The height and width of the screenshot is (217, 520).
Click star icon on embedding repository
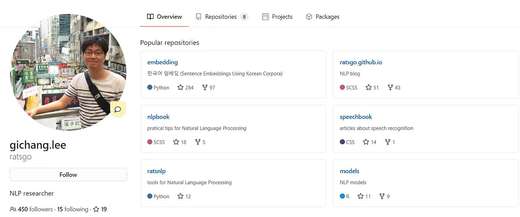click(x=180, y=87)
